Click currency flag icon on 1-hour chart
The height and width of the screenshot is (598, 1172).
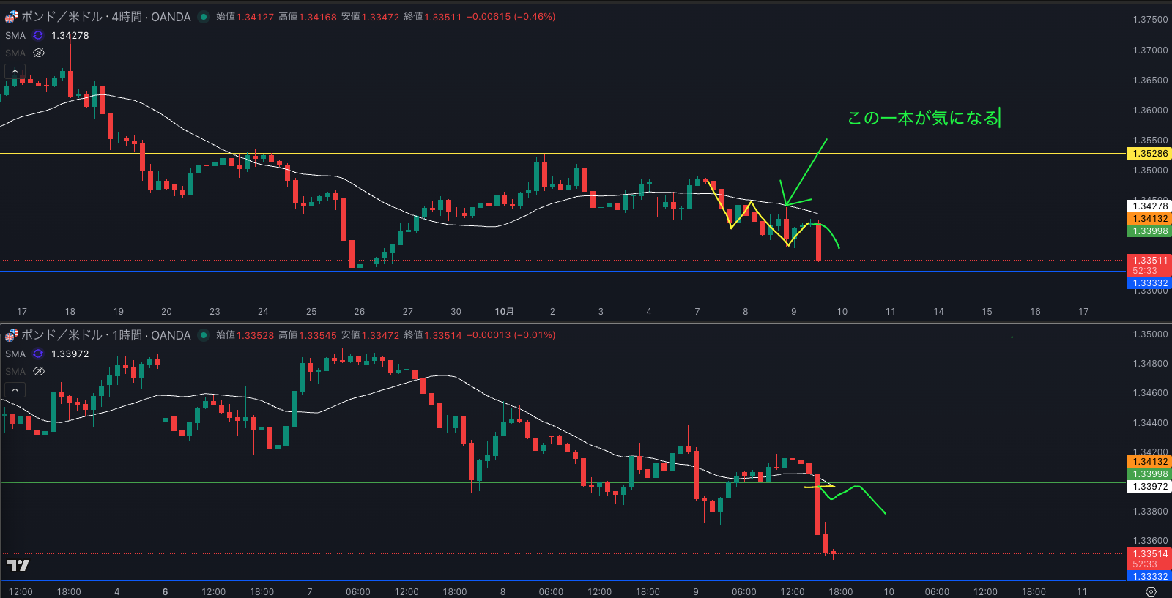click(x=11, y=335)
